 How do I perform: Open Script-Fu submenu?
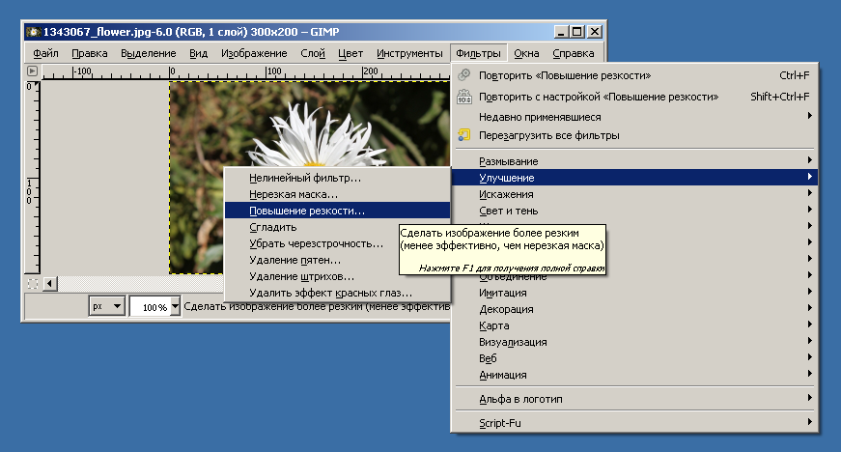point(634,423)
